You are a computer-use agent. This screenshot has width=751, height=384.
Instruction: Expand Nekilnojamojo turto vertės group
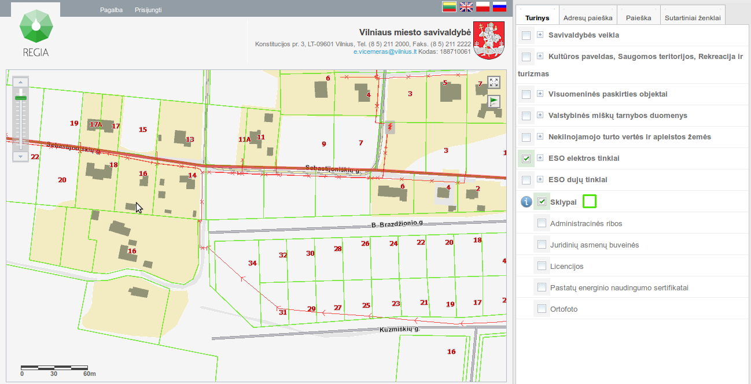pyautogui.click(x=540, y=136)
